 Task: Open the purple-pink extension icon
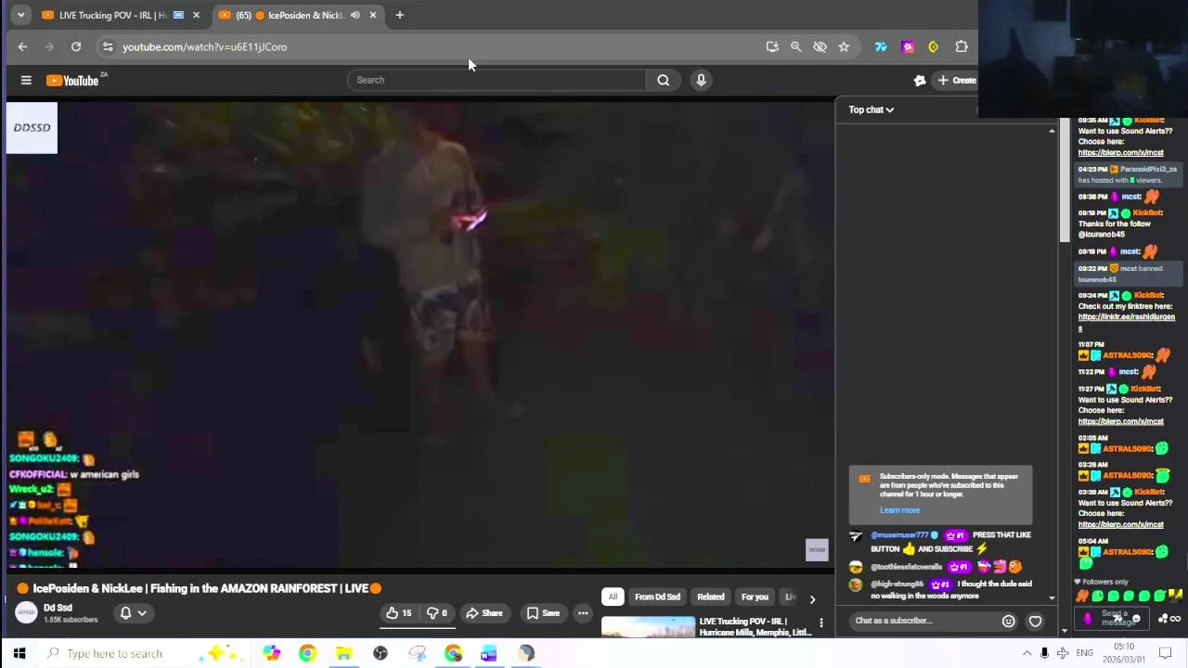[908, 46]
